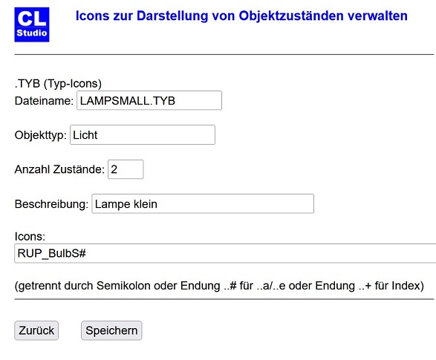Click the page heading about Objektzuständen
This screenshot has height=360, width=436.
[241, 16]
